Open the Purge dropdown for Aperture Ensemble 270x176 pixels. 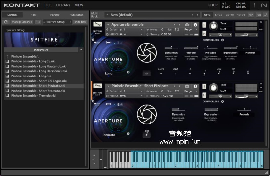[x=188, y=29]
